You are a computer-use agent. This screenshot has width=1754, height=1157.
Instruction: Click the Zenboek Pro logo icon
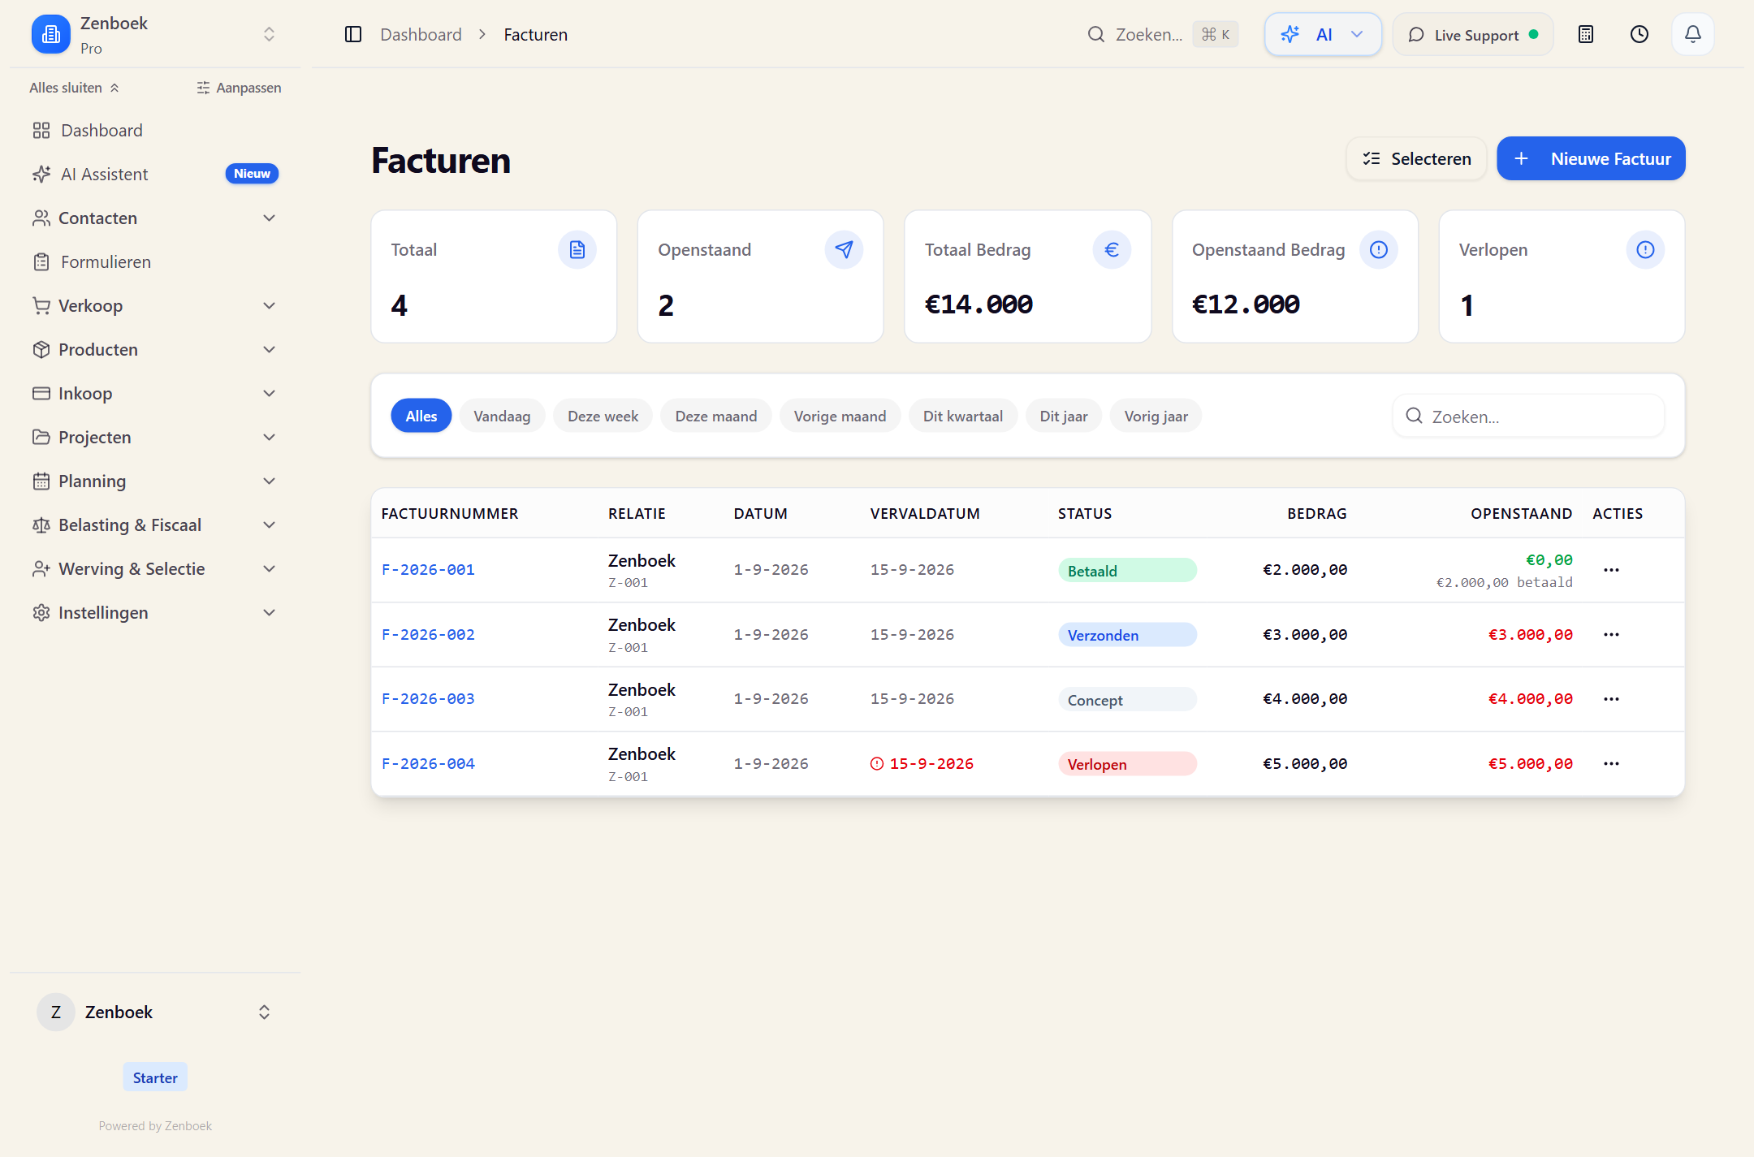pyautogui.click(x=51, y=34)
